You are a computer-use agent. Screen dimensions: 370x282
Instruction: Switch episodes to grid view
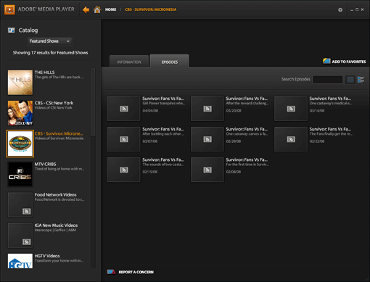[x=350, y=80]
